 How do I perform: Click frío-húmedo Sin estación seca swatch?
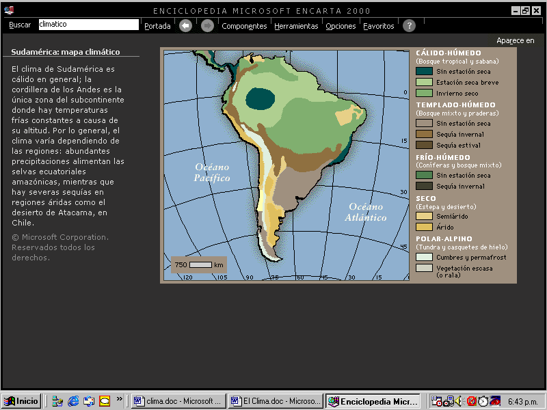(x=424, y=175)
